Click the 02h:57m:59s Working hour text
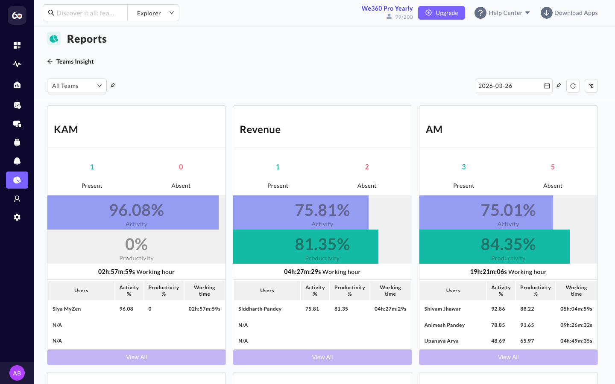Image resolution: width=615 pixels, height=384 pixels. click(136, 272)
